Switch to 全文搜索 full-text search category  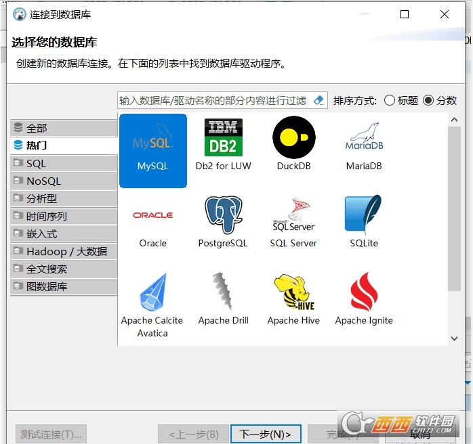click(64, 269)
